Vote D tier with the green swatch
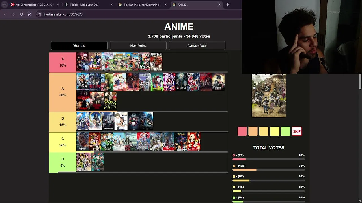Screen dimensions: 362x203 point(286,131)
